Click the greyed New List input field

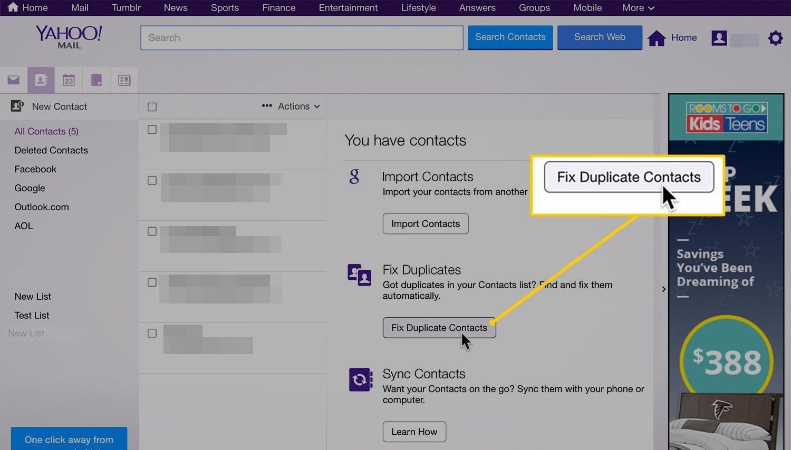coord(45,334)
